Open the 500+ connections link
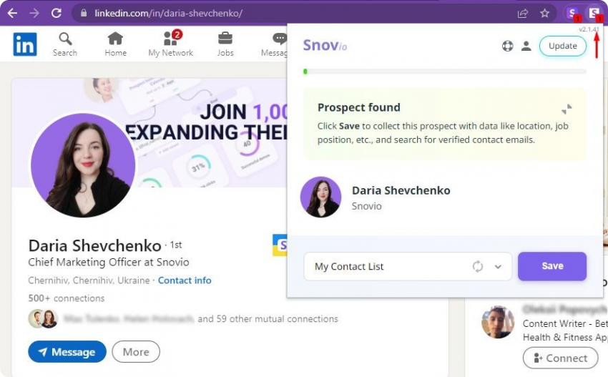 click(67, 298)
